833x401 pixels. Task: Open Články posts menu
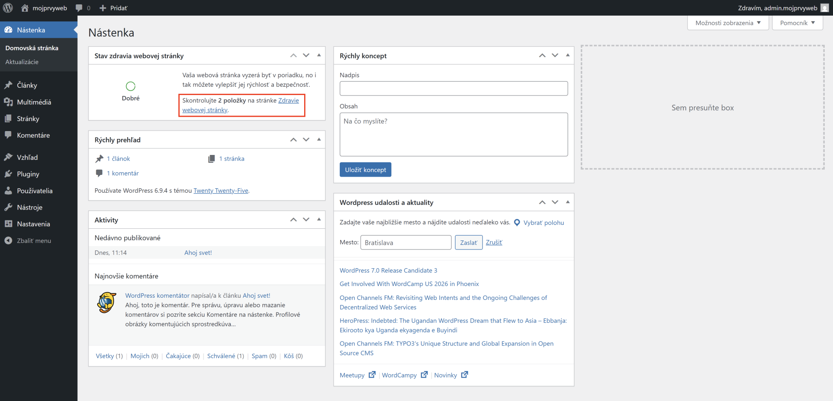(x=39, y=85)
